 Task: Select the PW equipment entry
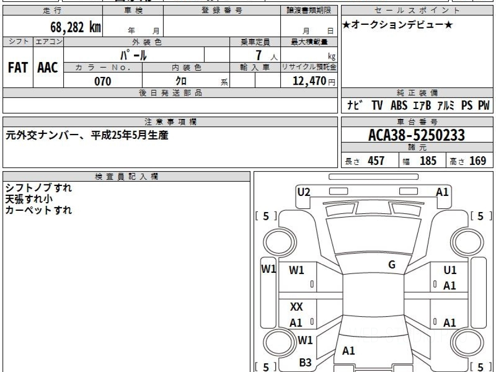pyautogui.click(x=484, y=105)
